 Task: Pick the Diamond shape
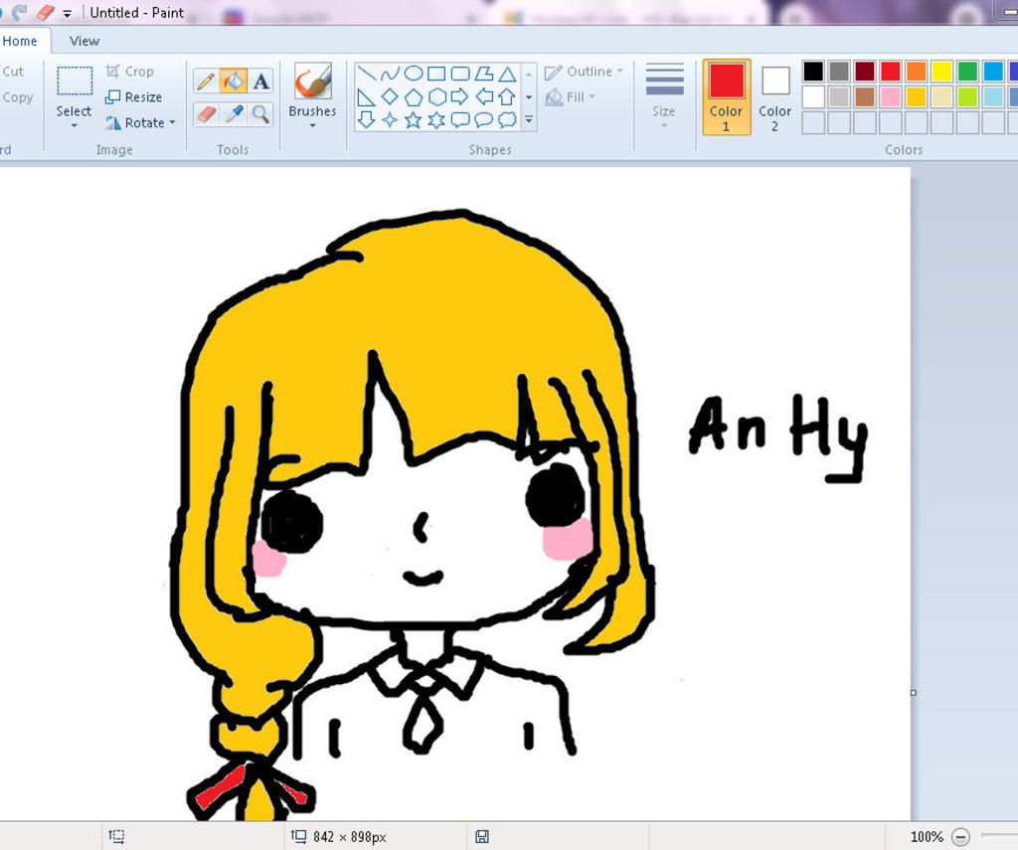point(390,97)
